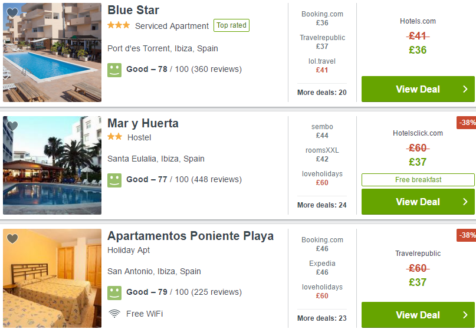The image size is (476, 329).
Task: Open the Blue Star pool photo thumbnail
Action: (52, 52)
